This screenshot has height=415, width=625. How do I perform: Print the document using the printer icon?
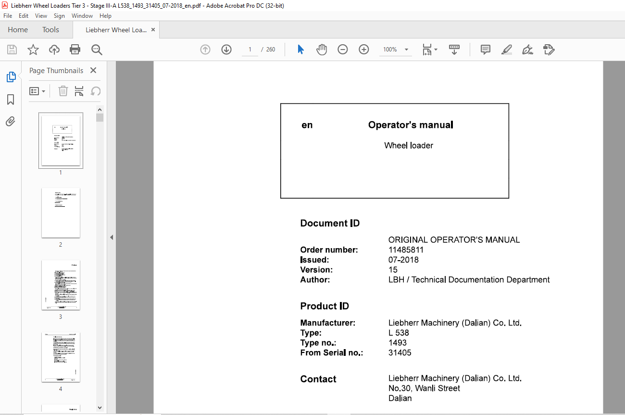75,50
